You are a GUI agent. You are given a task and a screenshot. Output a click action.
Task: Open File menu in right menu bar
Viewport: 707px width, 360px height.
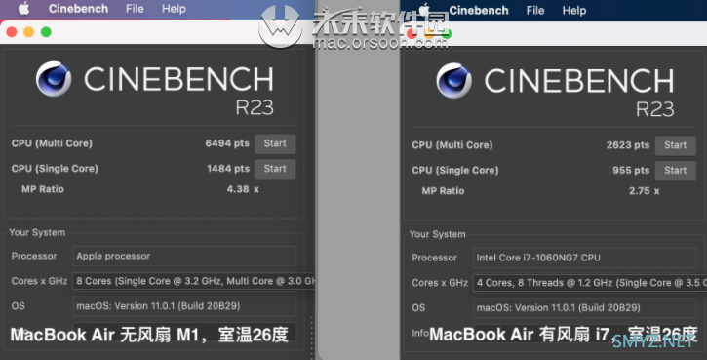coord(535,11)
